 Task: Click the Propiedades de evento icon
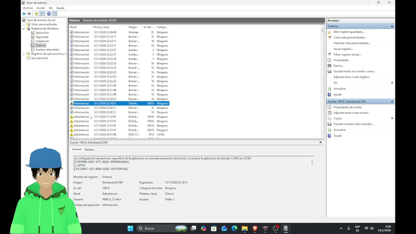[329, 107]
